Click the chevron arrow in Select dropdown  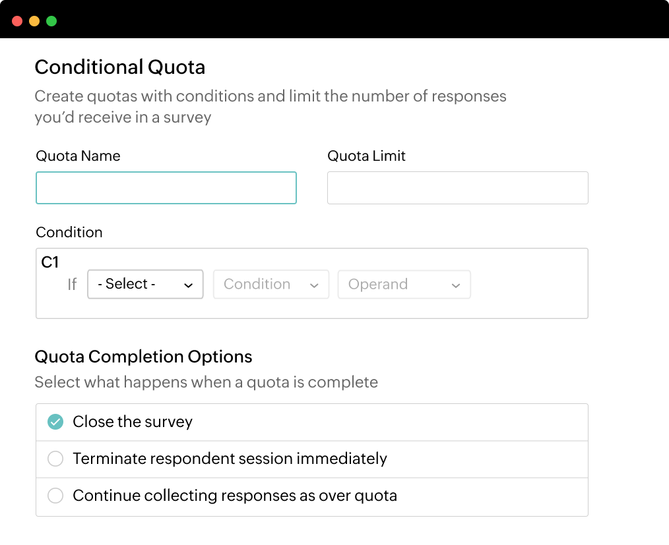coord(188,285)
